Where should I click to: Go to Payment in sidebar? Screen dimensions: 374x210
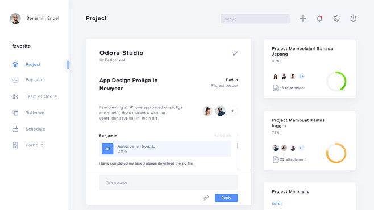point(35,80)
